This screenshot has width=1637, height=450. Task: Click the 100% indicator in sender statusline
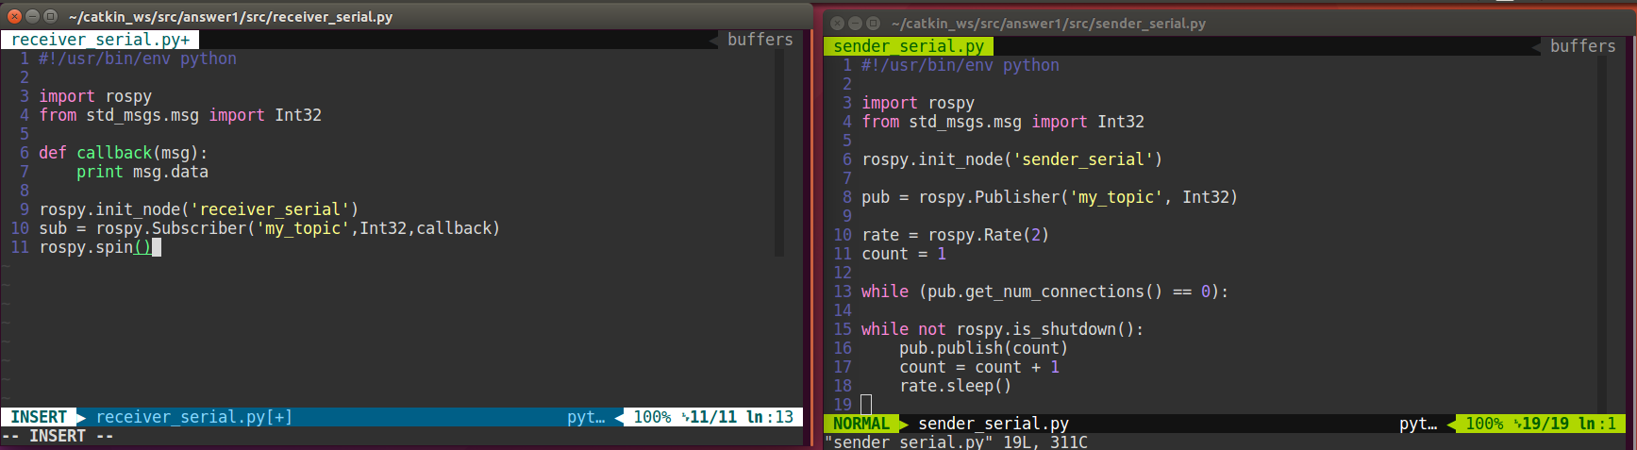pos(1484,424)
